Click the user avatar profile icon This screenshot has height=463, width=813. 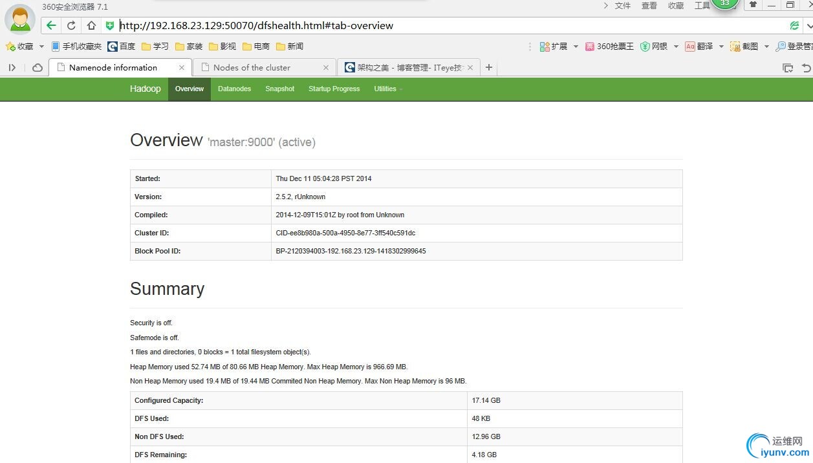[20, 19]
